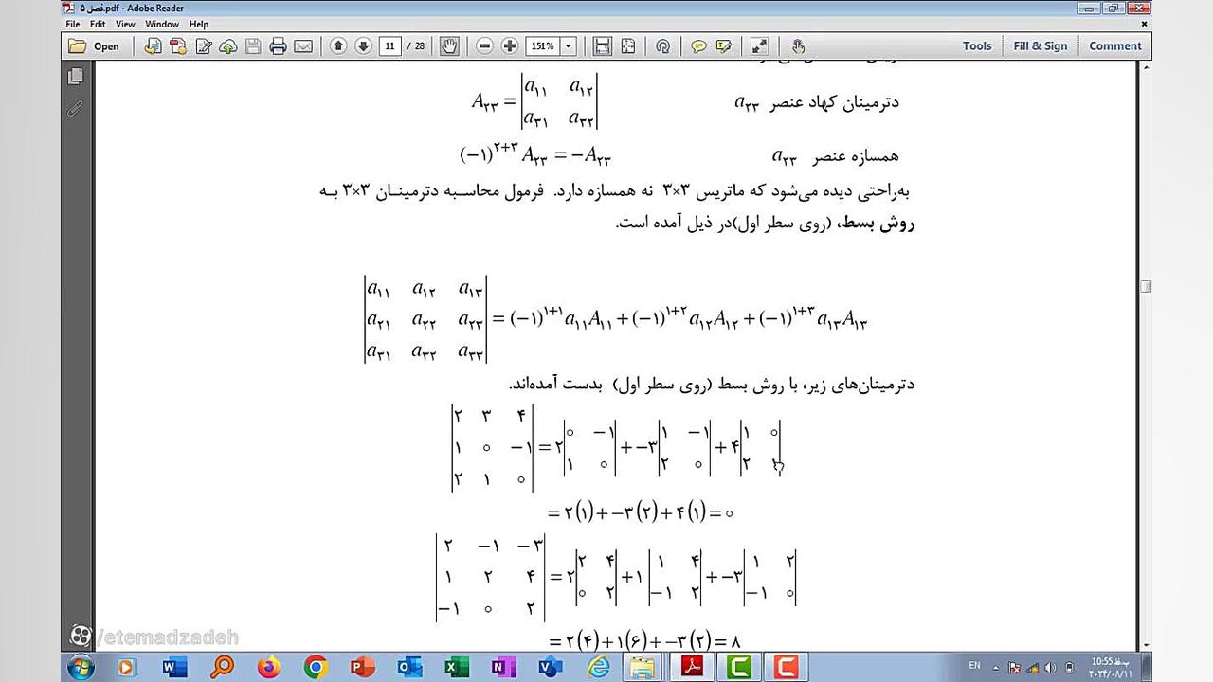Open Visio from the taskbar
Image resolution: width=1213 pixels, height=682 pixels.
(x=551, y=667)
